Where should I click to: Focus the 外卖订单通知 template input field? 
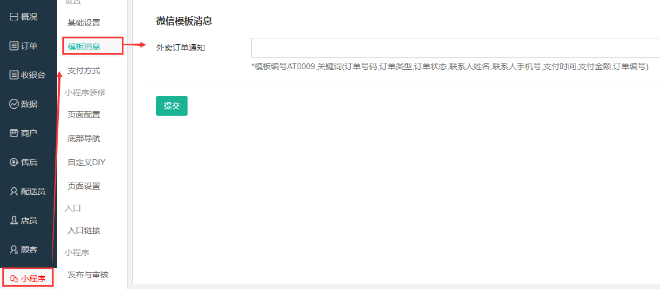point(456,48)
